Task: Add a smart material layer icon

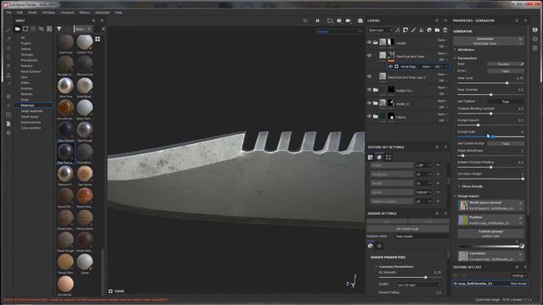Action: pos(429,30)
